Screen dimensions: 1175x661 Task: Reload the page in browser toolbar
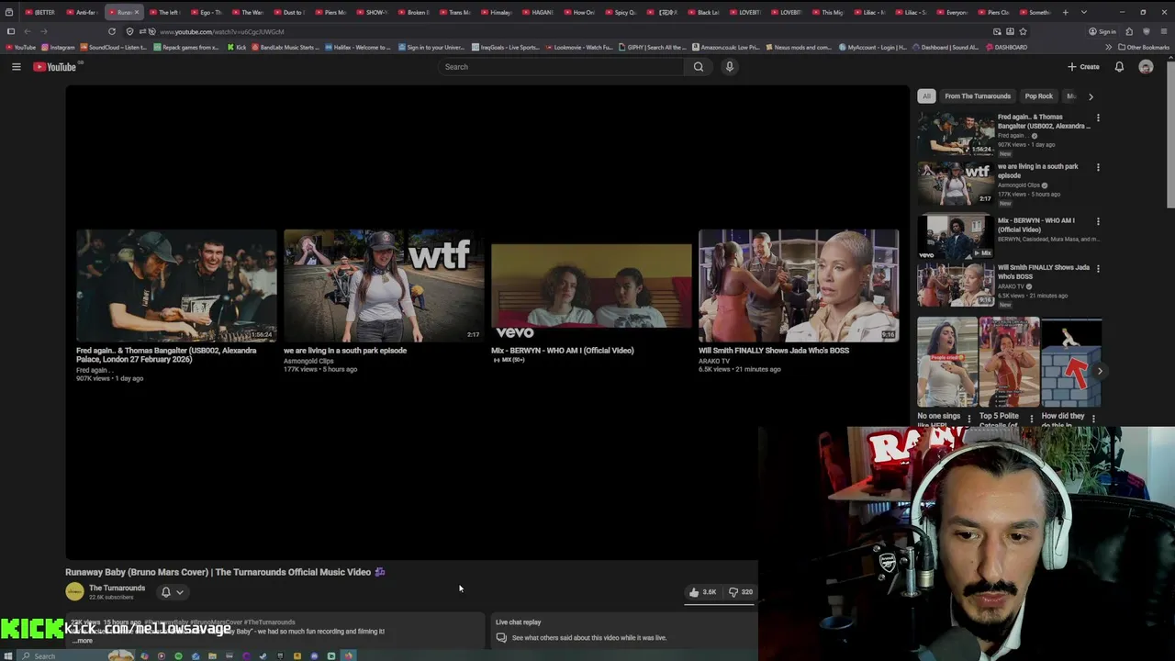112,31
